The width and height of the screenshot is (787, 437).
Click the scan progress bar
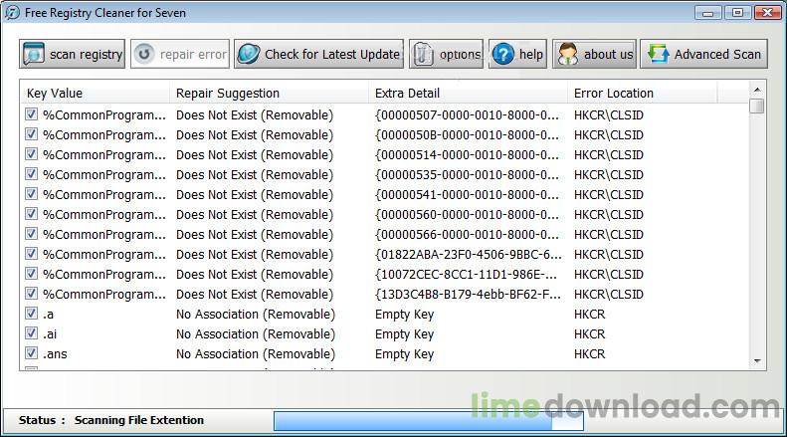point(429,421)
